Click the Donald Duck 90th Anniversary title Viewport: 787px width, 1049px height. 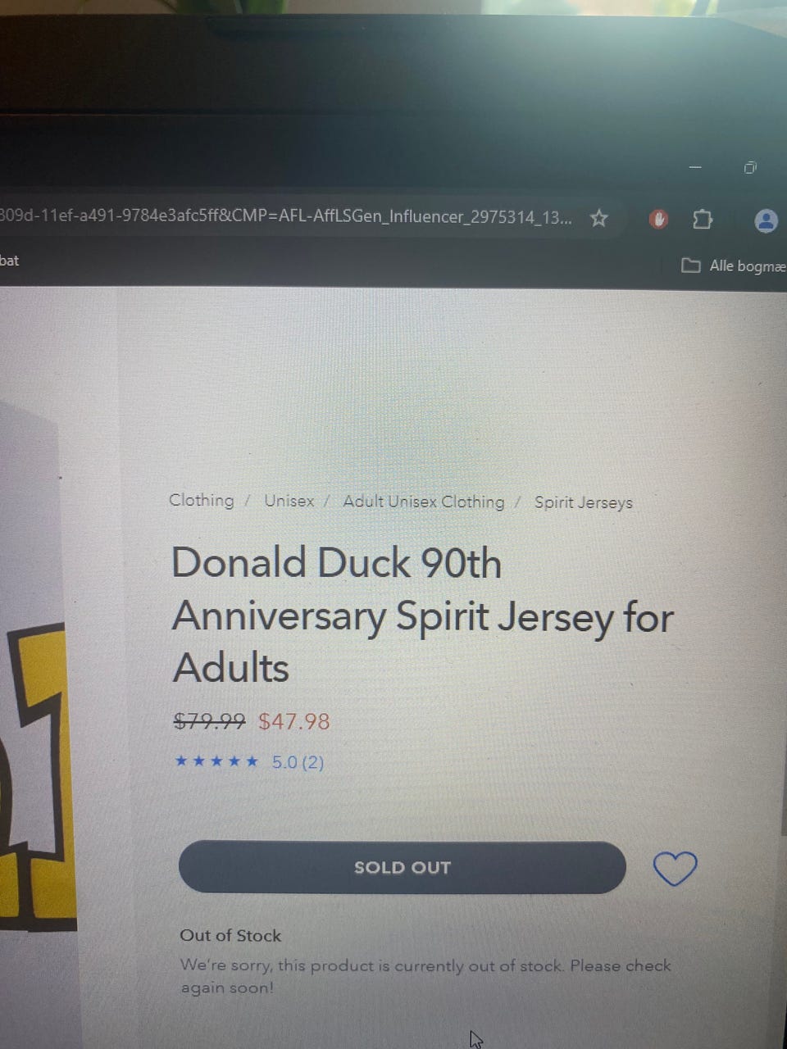pos(422,615)
